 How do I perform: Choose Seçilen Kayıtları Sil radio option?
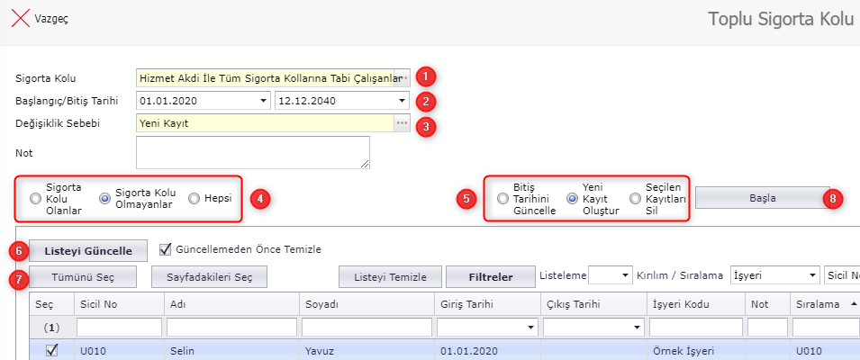tap(638, 199)
